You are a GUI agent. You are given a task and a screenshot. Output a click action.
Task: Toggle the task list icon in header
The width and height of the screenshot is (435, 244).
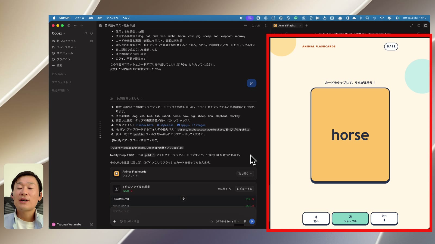(x=266, y=25)
